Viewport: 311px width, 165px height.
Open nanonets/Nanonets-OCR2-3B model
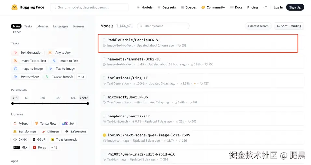pyautogui.click(x=202, y=62)
